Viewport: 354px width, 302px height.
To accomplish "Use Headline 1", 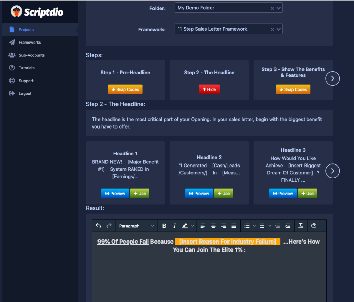I will tap(140, 194).
